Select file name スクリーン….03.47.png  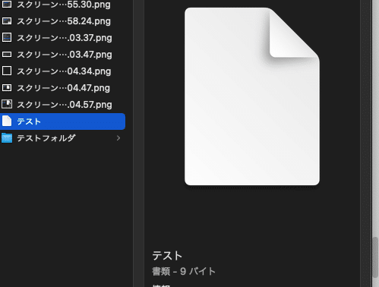(x=65, y=55)
